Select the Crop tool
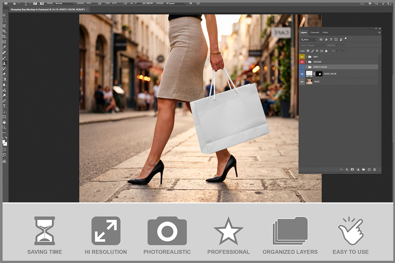 click(5, 36)
